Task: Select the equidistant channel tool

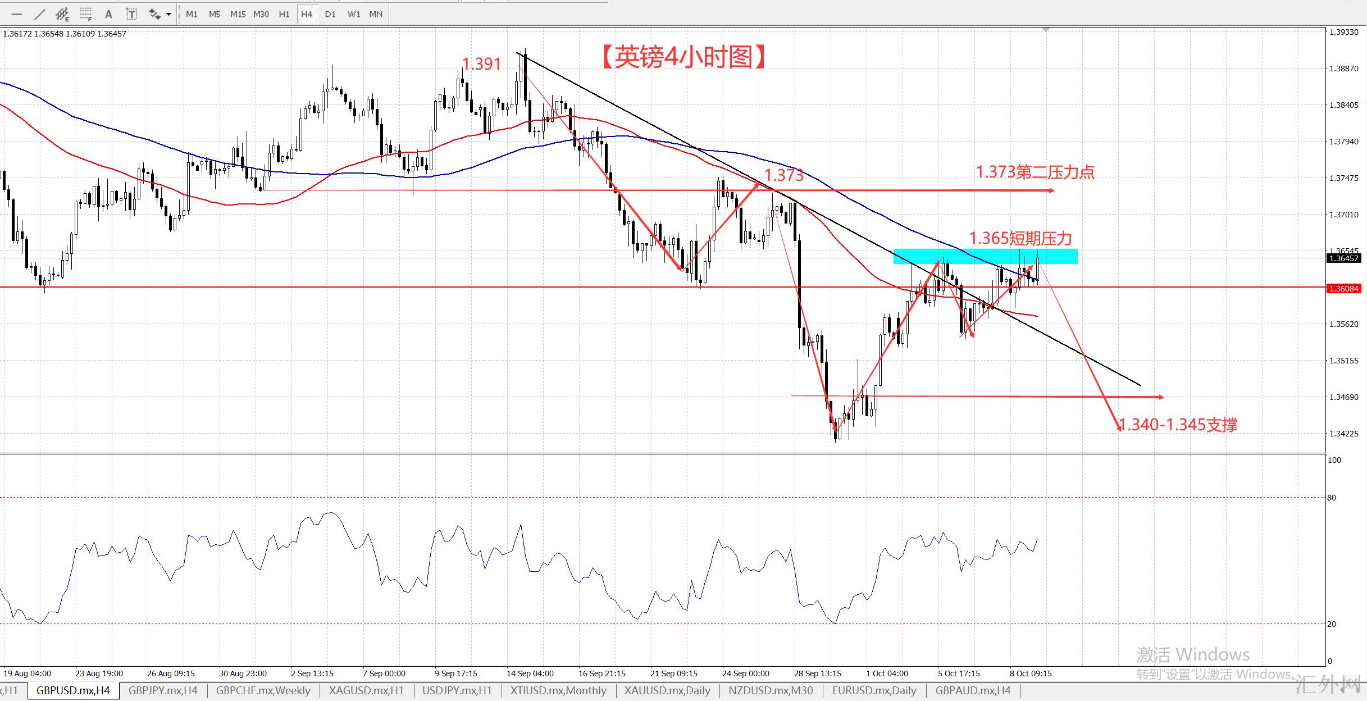Action: [62, 14]
